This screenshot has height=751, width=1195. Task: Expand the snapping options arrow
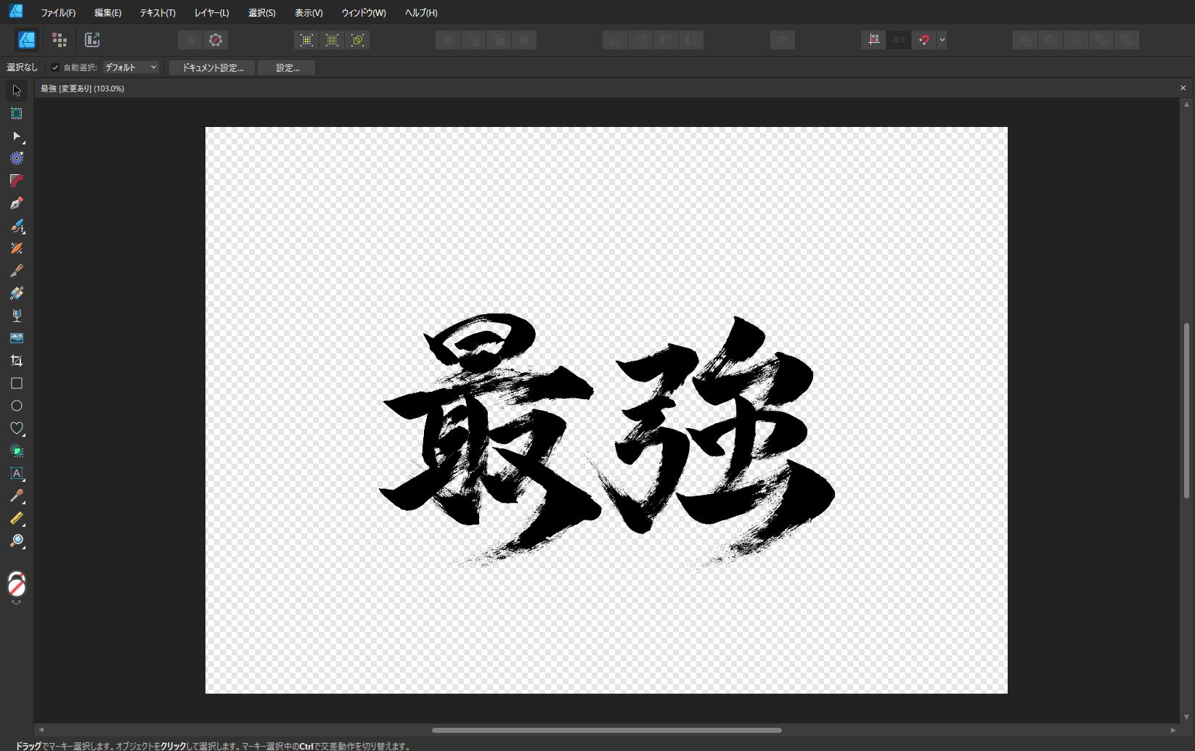[942, 40]
